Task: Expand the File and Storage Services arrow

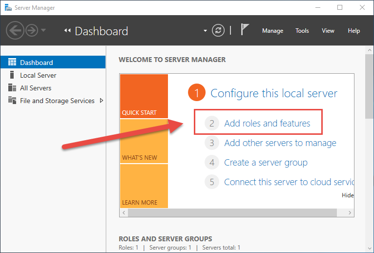Action: 102,101
